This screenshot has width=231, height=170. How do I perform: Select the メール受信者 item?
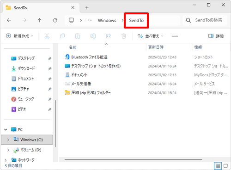click(81, 84)
